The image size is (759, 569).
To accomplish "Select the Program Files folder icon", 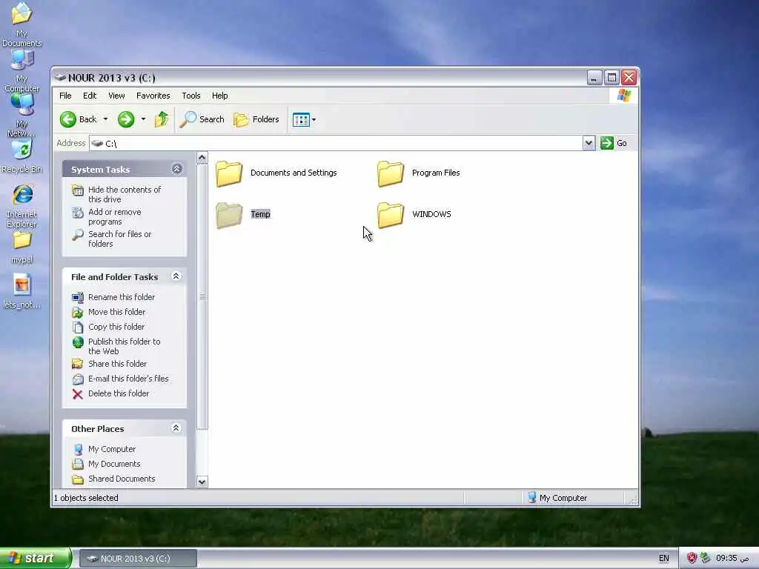I will (391, 173).
